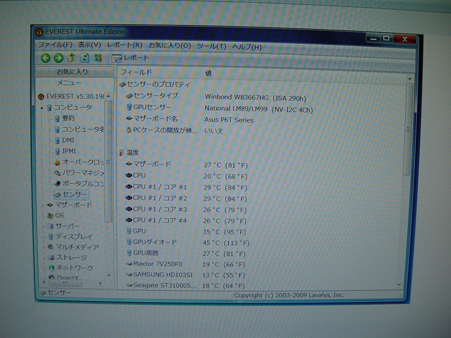Select the IPMI tree item
The width and height of the screenshot is (451, 338).
point(65,151)
